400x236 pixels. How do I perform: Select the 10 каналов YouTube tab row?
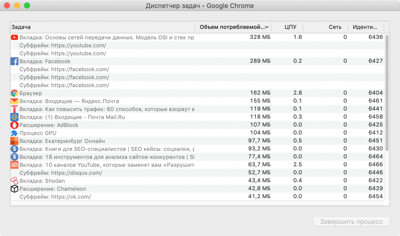[197, 165]
